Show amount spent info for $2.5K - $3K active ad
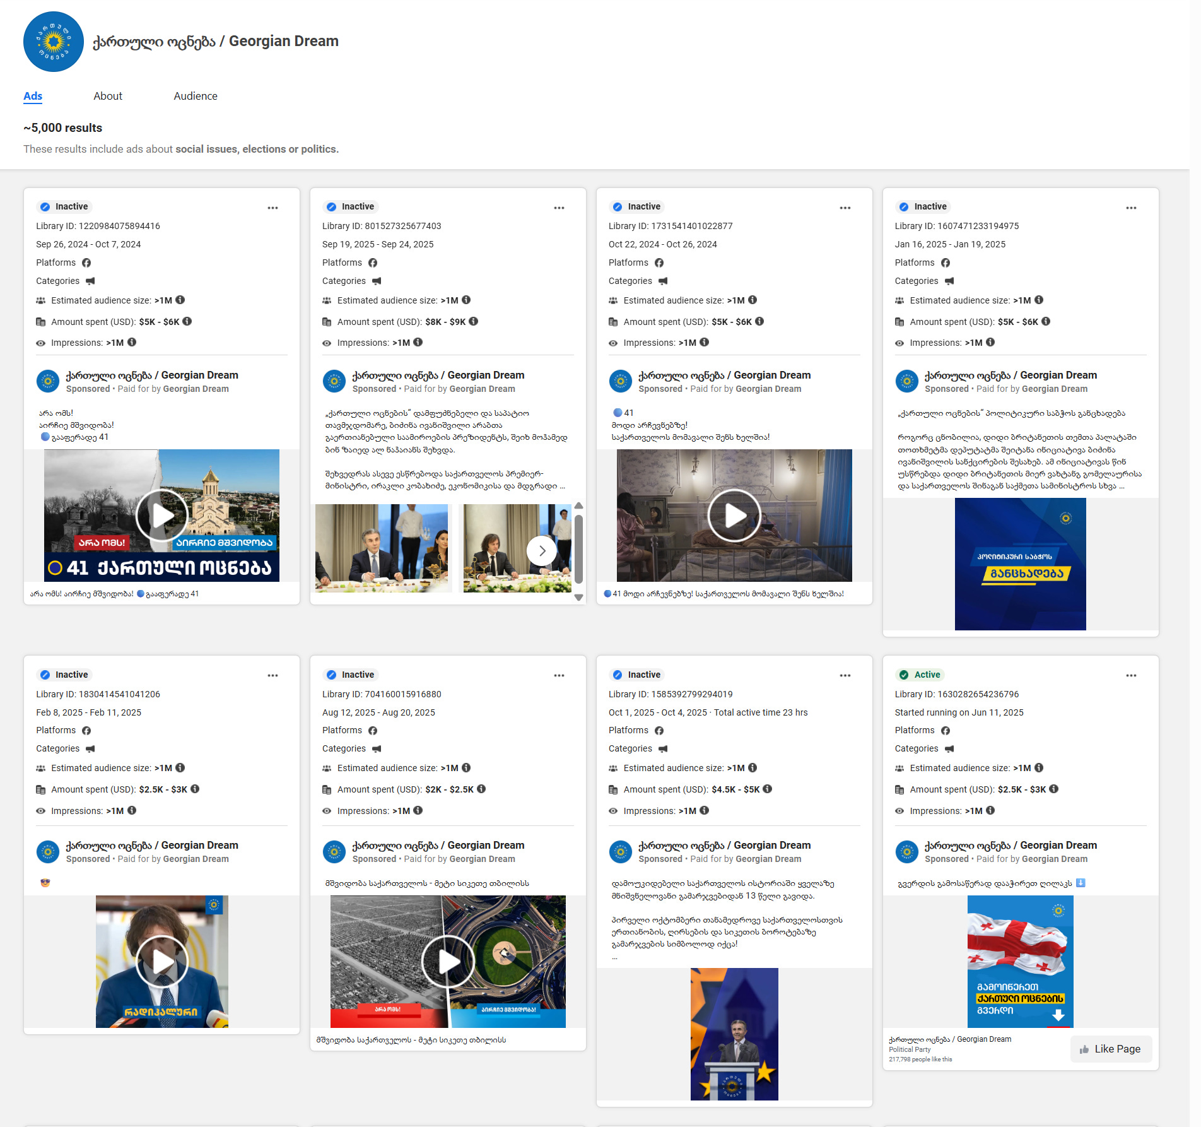The image size is (1201, 1127). pos(1054,789)
